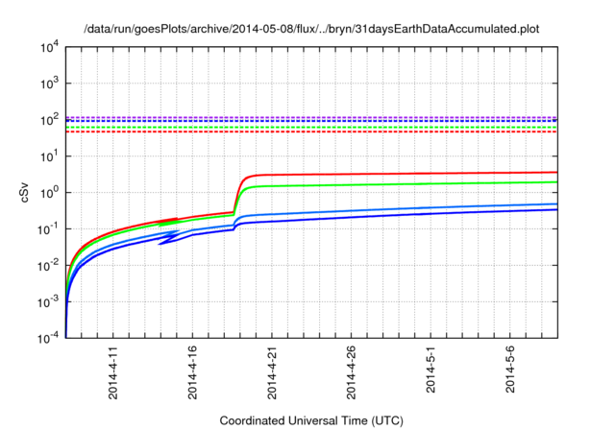This screenshot has width=615, height=430.
Task: Click the dashed red limit line
Action: [311, 131]
